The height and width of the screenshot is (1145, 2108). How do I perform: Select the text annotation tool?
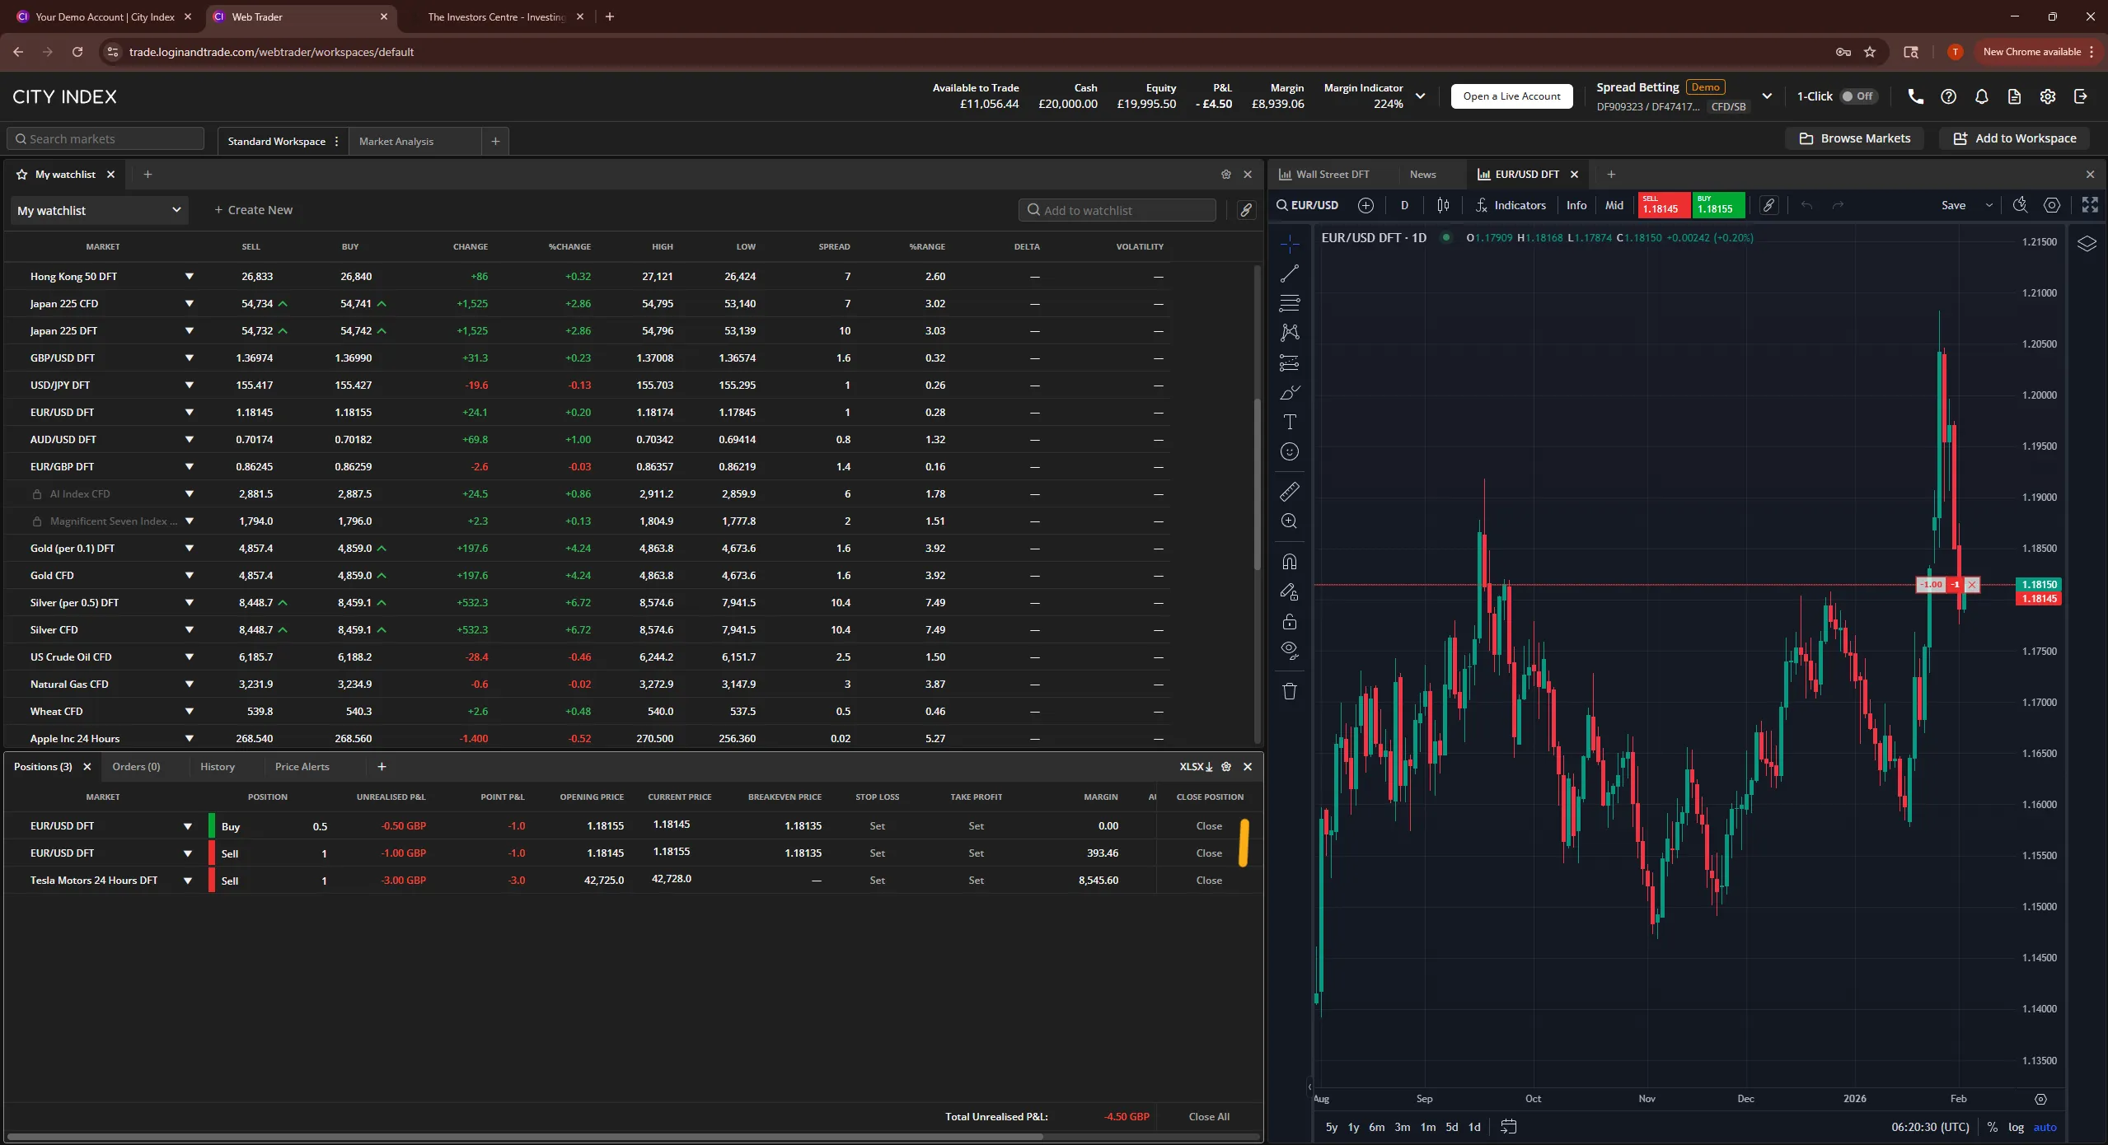pyautogui.click(x=1290, y=422)
